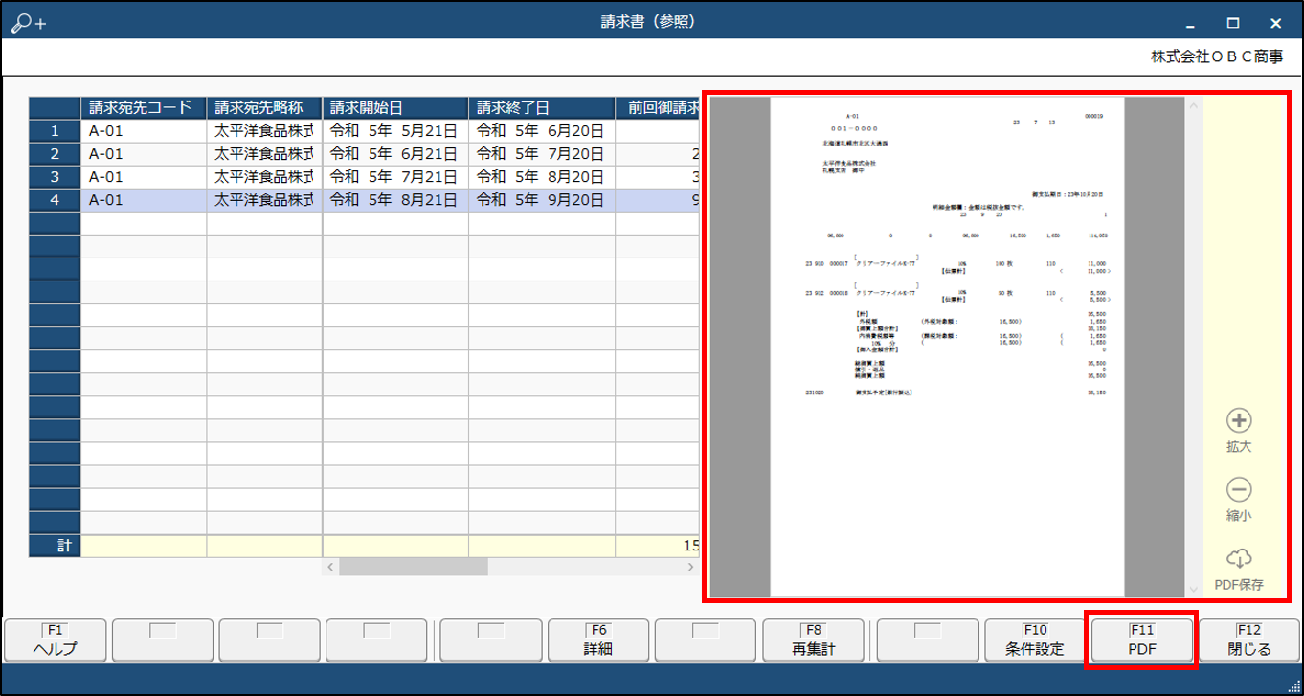Viewport: 1304px width, 696px height.
Task: Click the 株式会社ＯＢＣ商事 company name
Action: tap(1217, 57)
